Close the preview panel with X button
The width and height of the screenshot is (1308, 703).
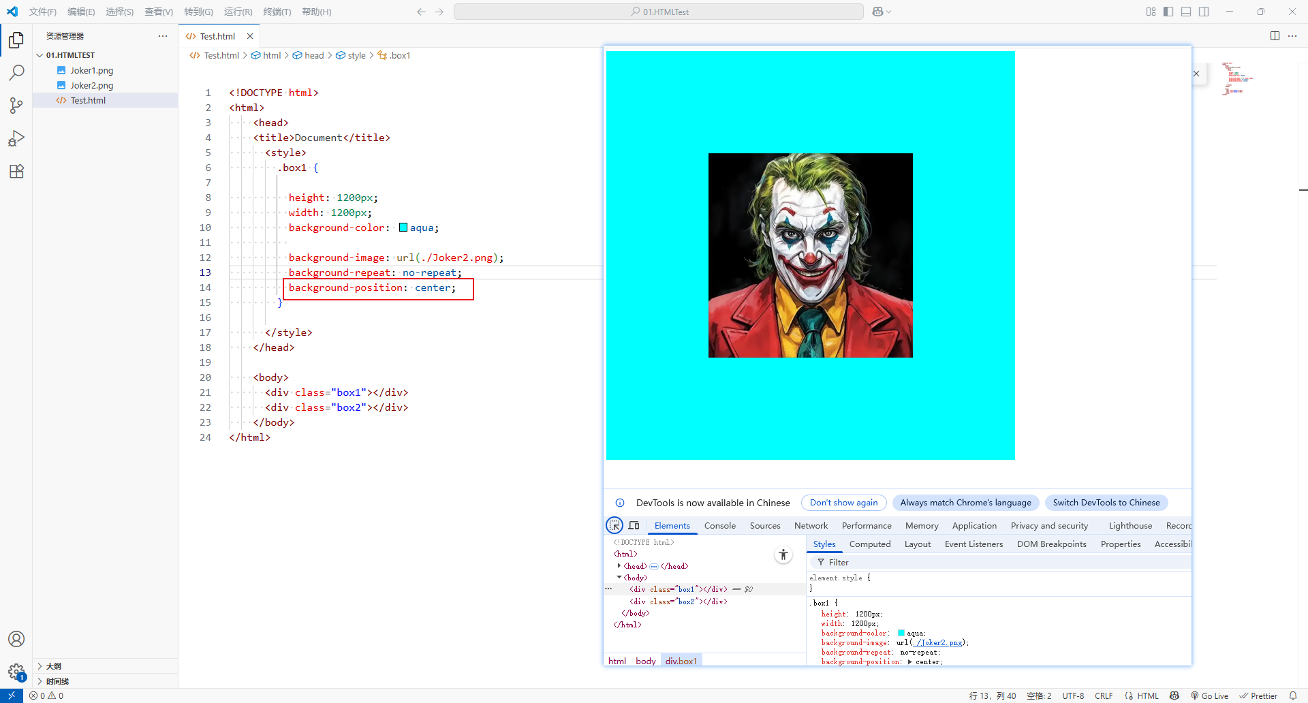(1196, 74)
